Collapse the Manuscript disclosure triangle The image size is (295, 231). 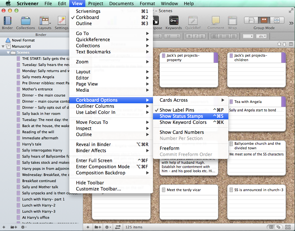coord(3,46)
